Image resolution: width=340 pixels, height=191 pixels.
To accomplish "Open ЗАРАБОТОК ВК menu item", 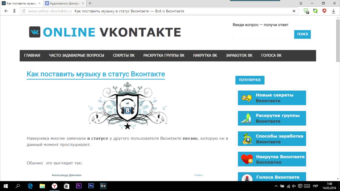I will tap(239, 55).
